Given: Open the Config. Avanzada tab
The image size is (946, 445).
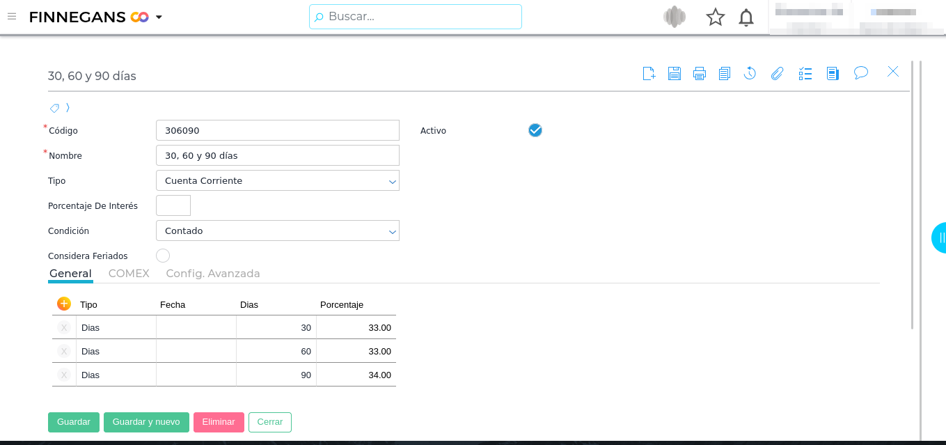Looking at the screenshot, I should 212,274.
